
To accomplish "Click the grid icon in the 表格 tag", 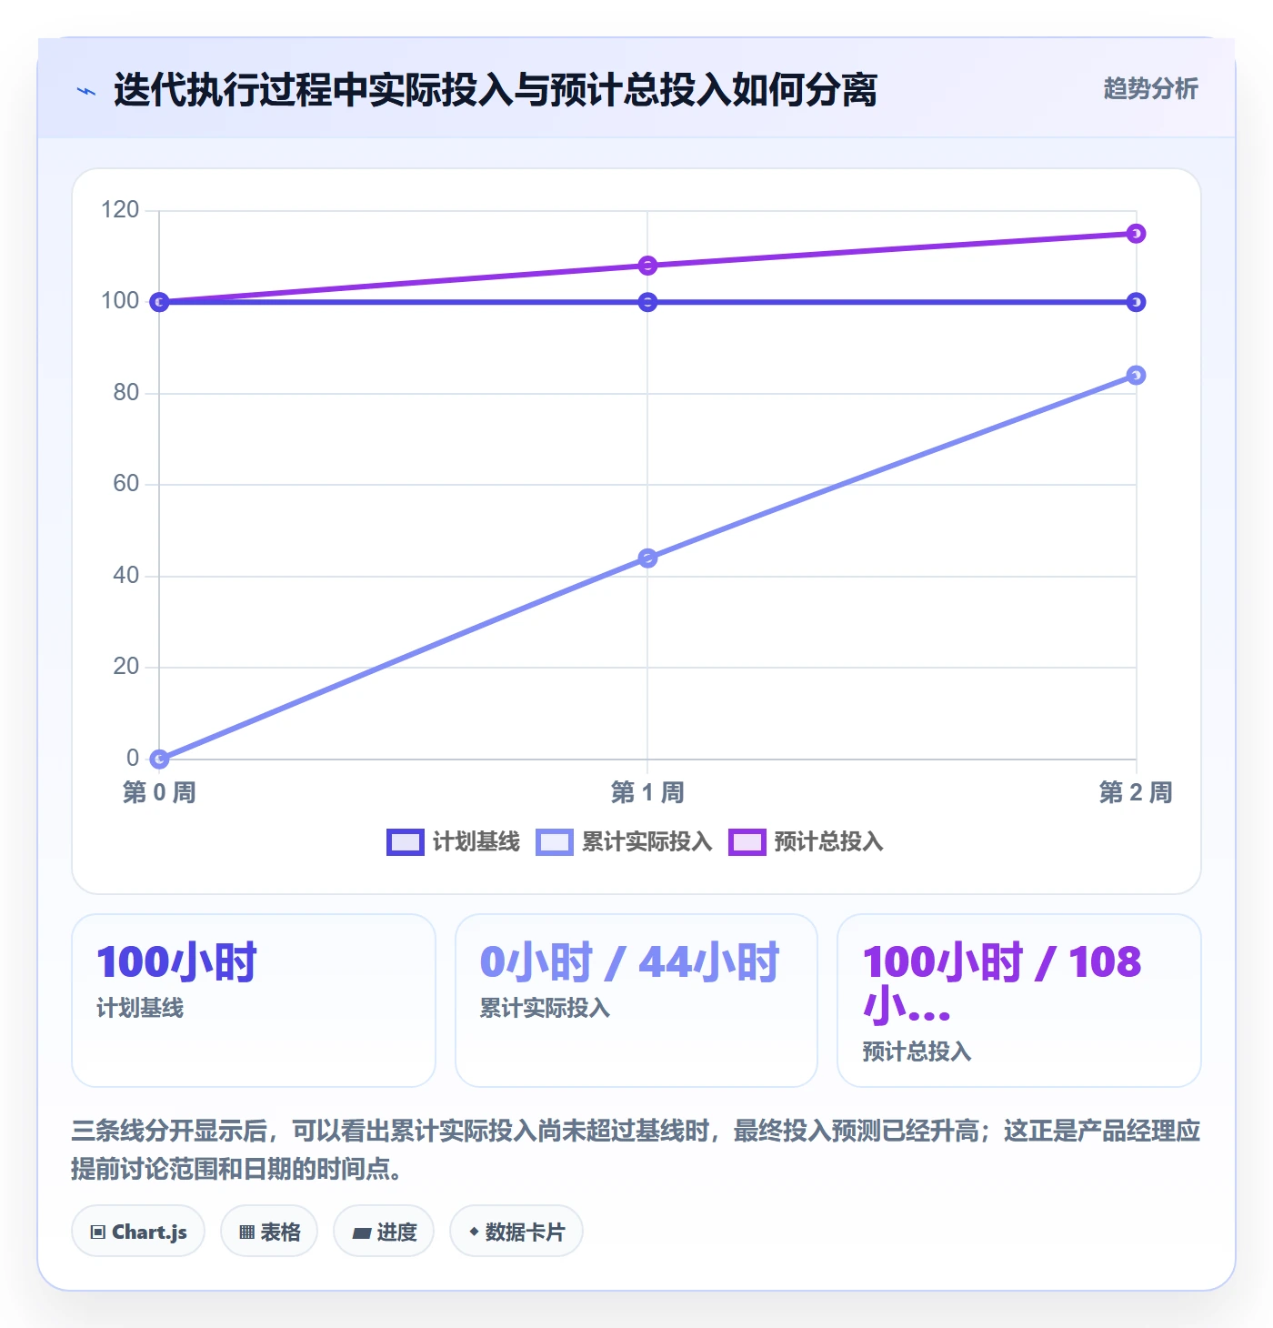I will 246,1232.
